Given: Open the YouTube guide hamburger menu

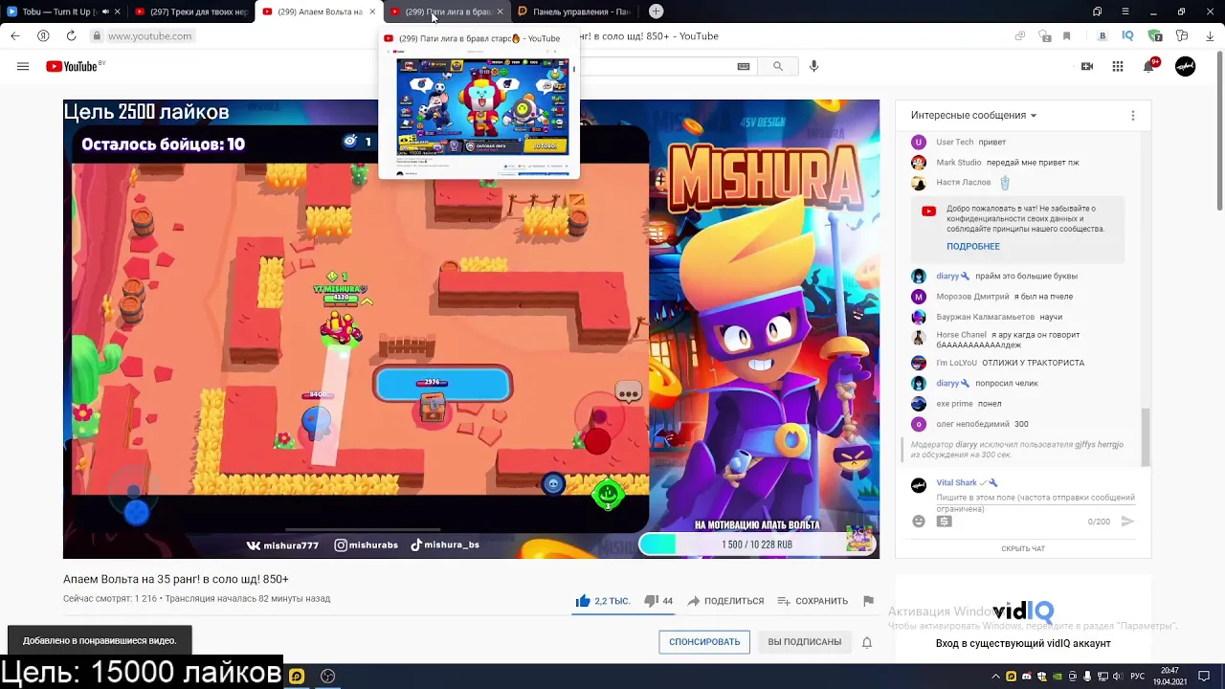Looking at the screenshot, I should pyautogui.click(x=23, y=66).
